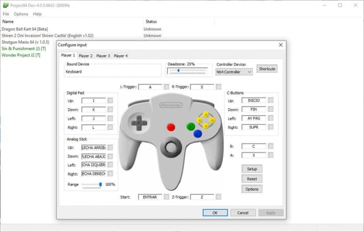Select Wonder Project J2 [T] in list

click(21, 55)
